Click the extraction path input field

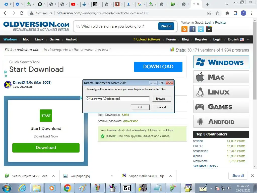(x=117, y=99)
